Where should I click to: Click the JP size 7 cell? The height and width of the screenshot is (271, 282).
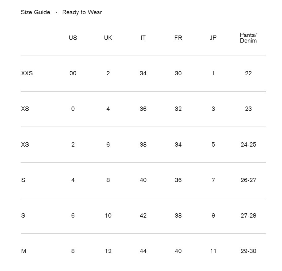(213, 180)
